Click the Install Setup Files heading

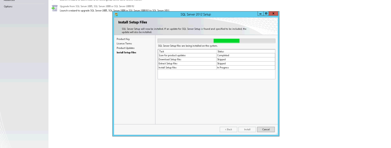tap(132, 22)
